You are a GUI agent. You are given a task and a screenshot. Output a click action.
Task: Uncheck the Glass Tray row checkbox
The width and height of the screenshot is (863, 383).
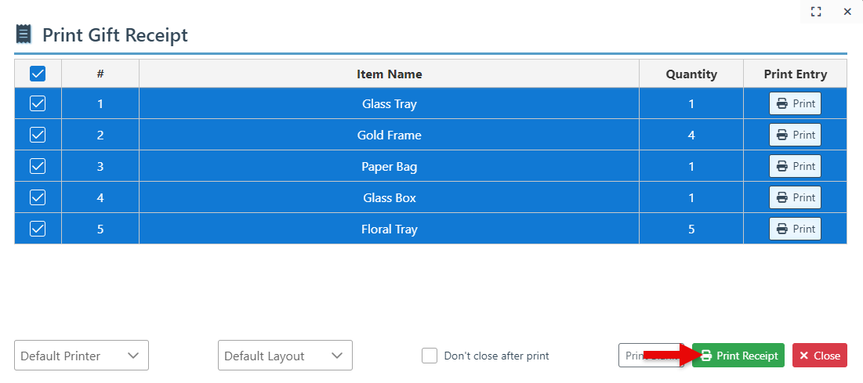click(x=38, y=103)
